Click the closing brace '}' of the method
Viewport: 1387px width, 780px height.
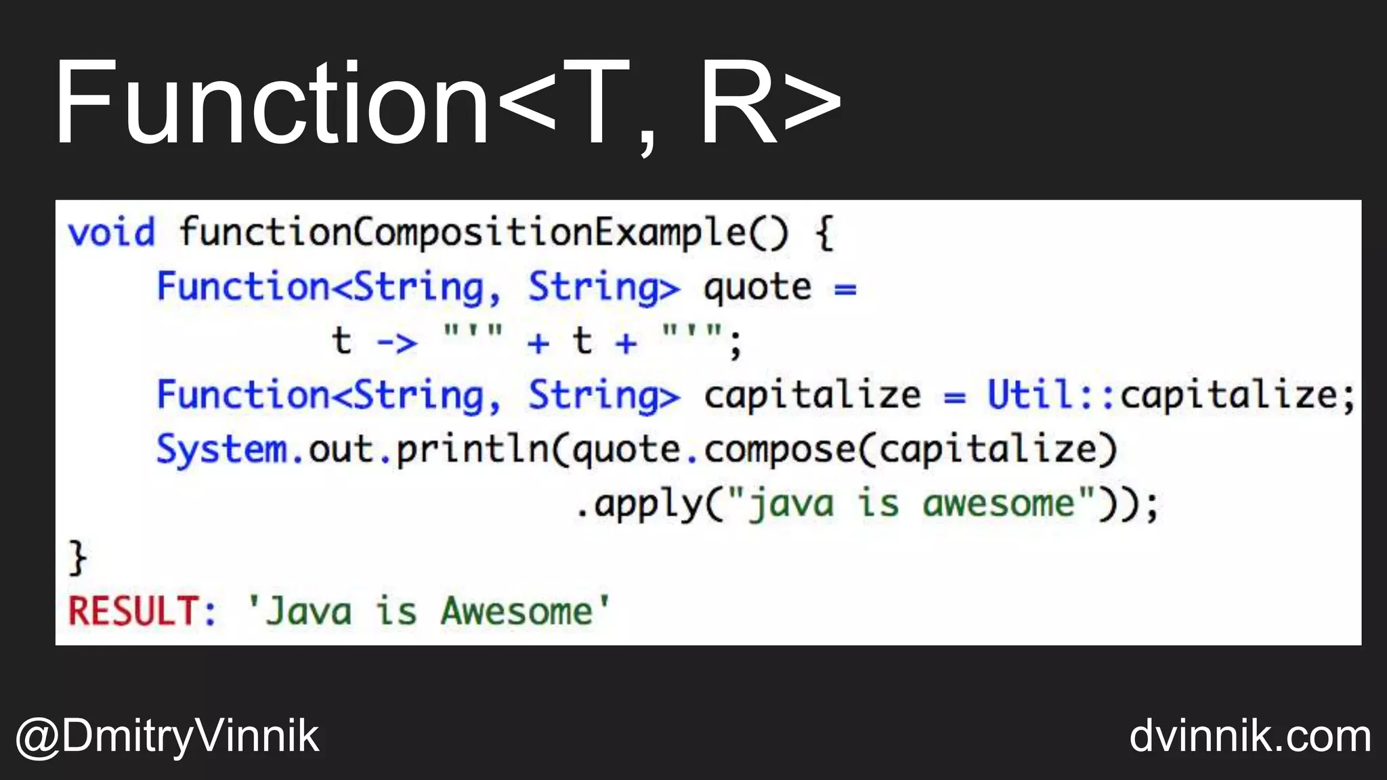click(78, 558)
